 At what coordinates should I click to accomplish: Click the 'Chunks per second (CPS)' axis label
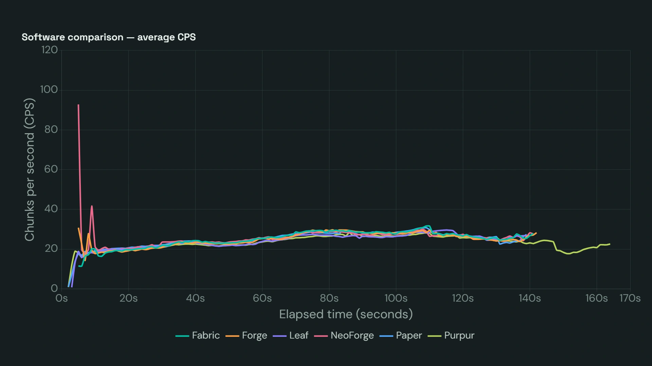pos(30,169)
